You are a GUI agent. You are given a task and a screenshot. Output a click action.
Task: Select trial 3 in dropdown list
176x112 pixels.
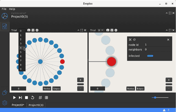coord(22,44)
